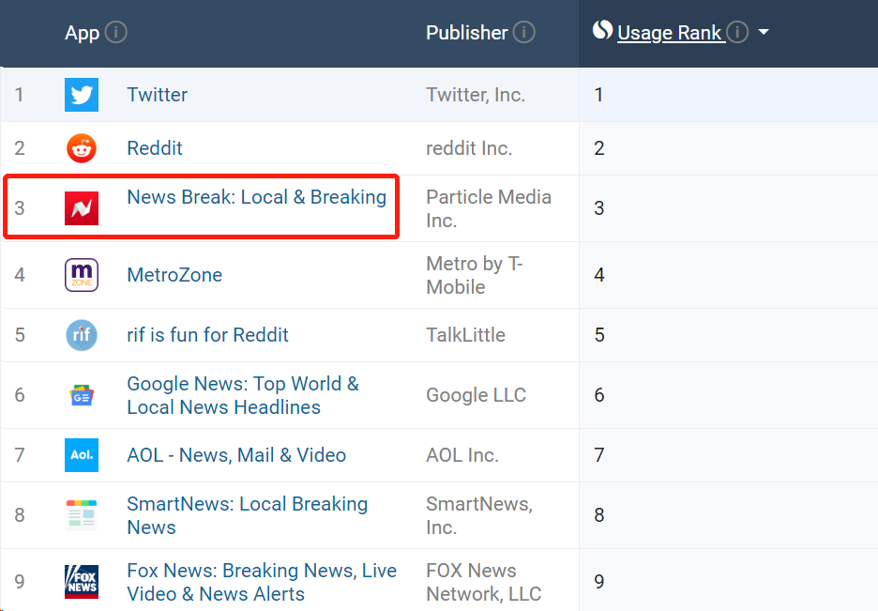
Task: Open News Break: Local & Breaking link
Action: pos(256,197)
